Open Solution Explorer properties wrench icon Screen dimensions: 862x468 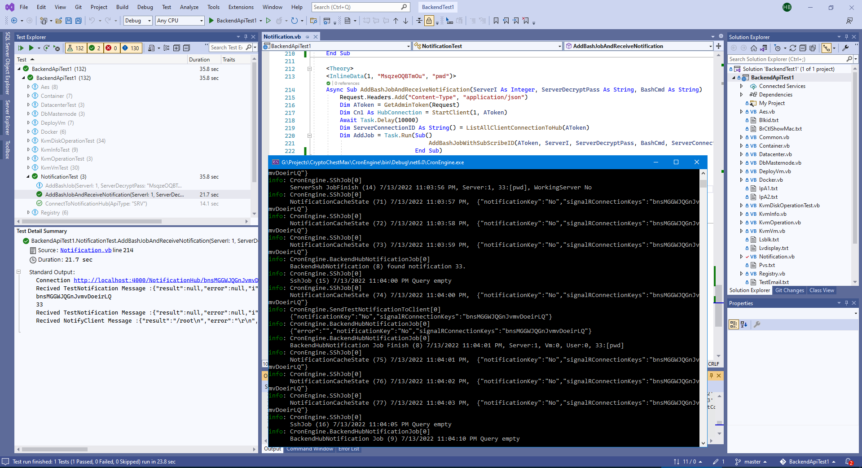[845, 48]
